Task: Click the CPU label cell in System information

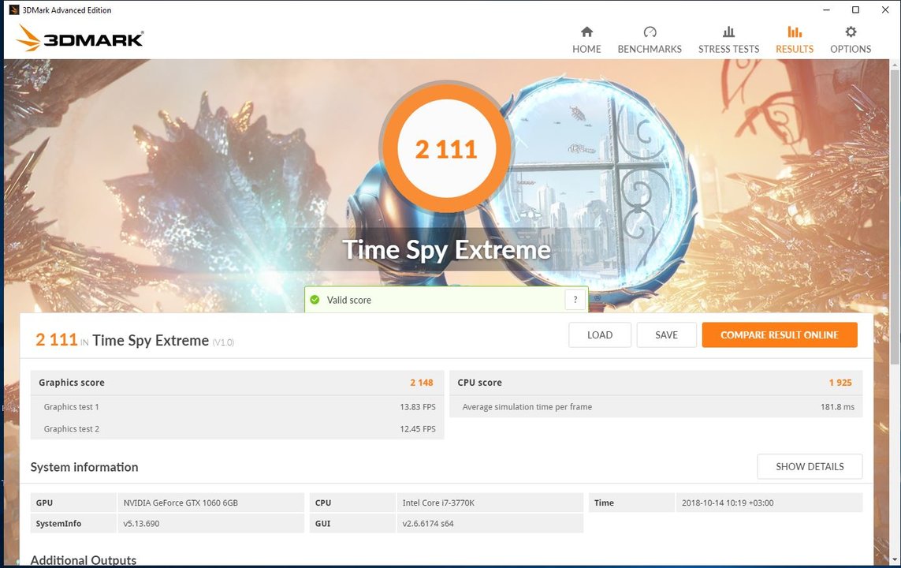Action: 353,503
